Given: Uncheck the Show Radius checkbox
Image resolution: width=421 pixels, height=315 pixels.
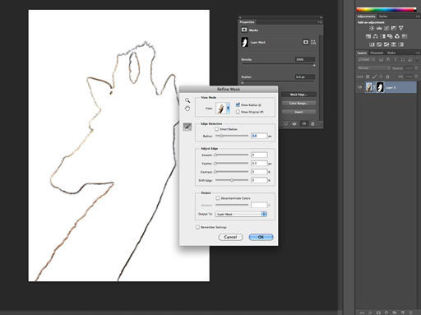Looking at the screenshot, I should click(238, 104).
